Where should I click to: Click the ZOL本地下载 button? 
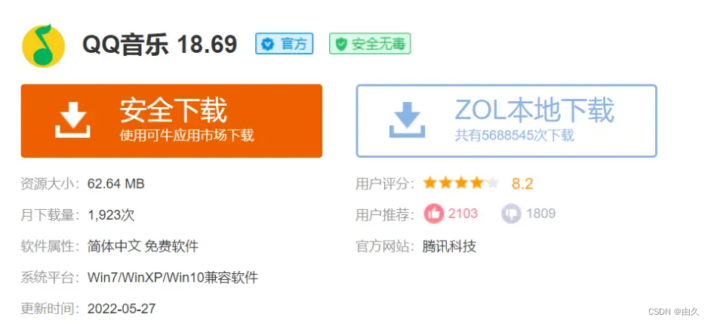click(x=506, y=121)
